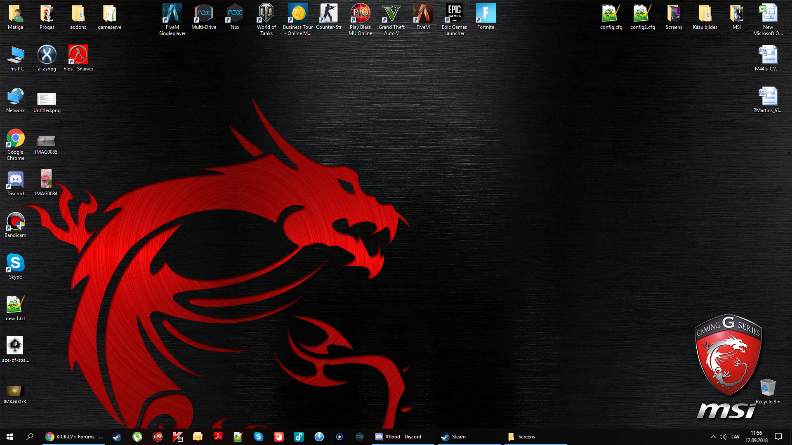The height and width of the screenshot is (445, 792).
Task: Select the FiveM icon next to Epic Games
Action: click(x=423, y=17)
